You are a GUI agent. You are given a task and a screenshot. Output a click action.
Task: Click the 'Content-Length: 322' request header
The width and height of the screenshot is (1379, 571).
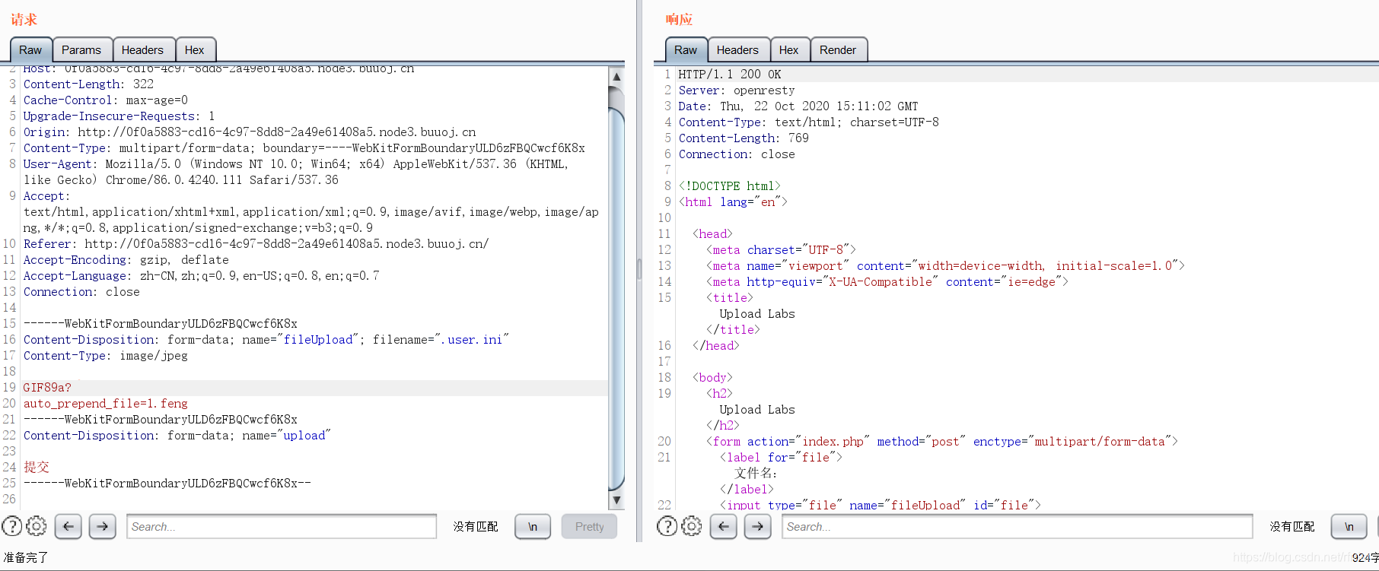(88, 84)
